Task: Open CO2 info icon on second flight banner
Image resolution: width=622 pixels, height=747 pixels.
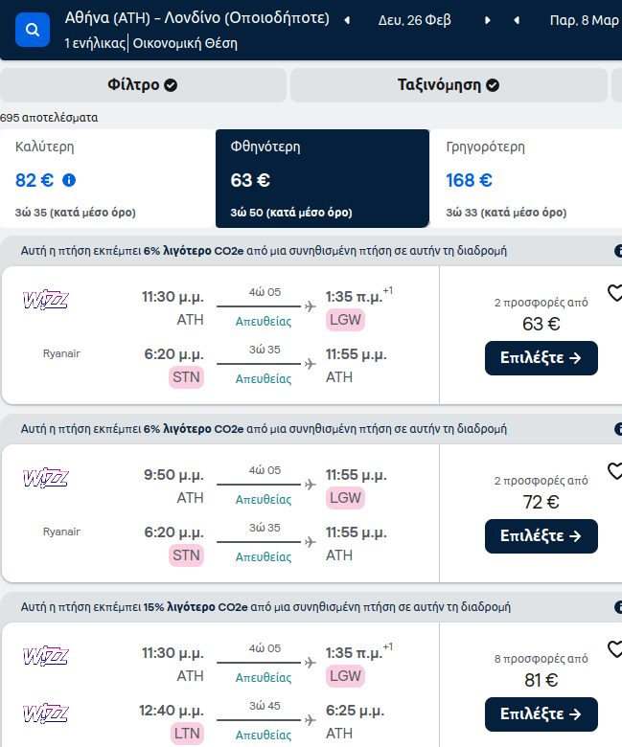Action: [618, 429]
